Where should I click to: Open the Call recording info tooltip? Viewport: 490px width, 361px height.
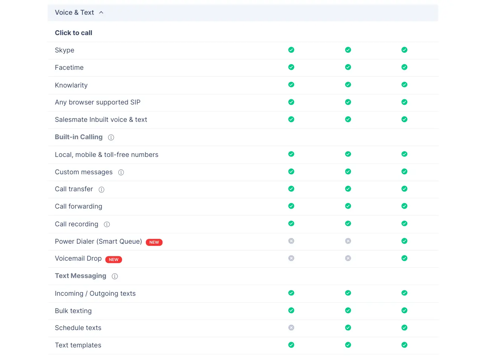pos(107,224)
